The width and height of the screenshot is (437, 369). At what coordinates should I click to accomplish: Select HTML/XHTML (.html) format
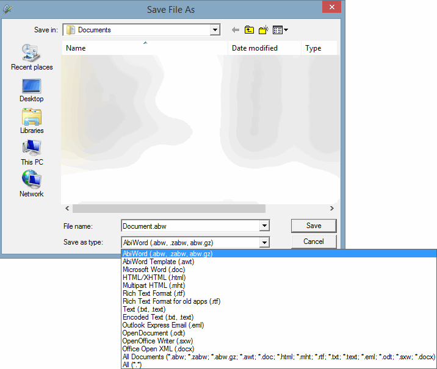pyautogui.click(x=279, y=278)
